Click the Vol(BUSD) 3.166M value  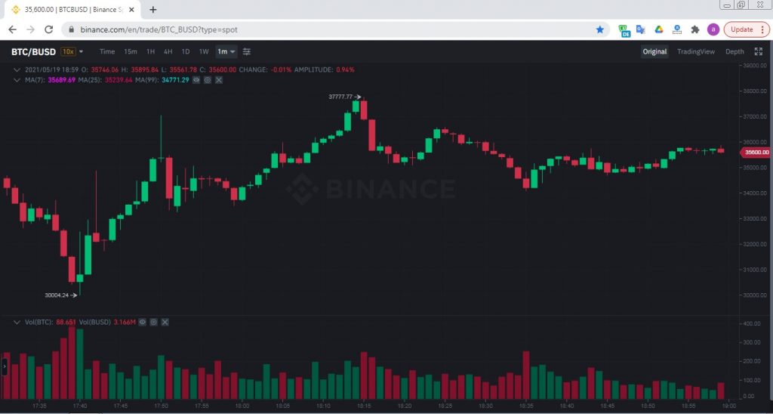pyautogui.click(x=125, y=323)
